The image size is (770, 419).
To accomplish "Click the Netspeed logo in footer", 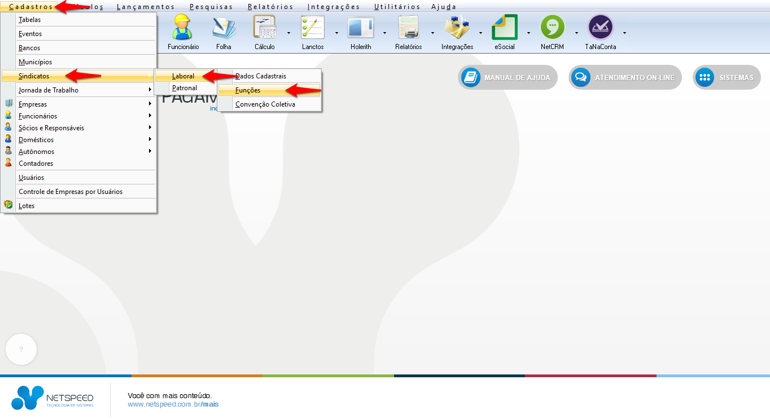I will coord(53,398).
